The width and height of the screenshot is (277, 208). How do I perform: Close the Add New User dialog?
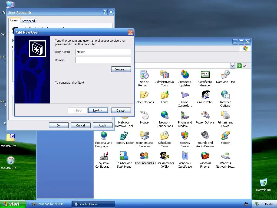130,32
